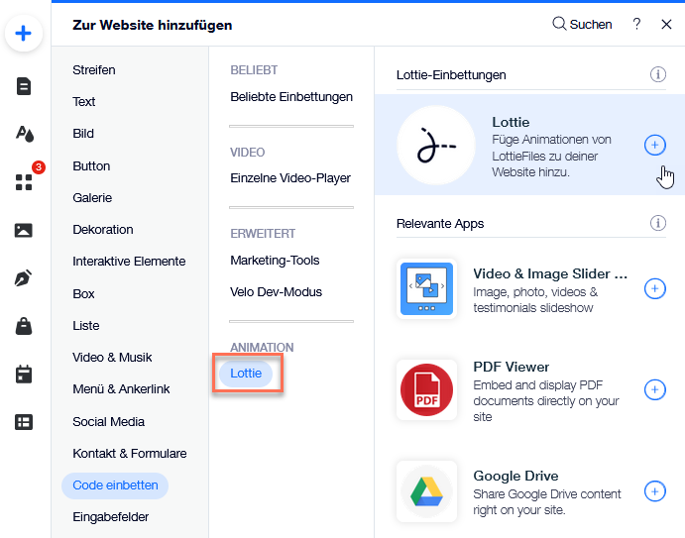Select Button category
685x538 pixels.
click(91, 165)
